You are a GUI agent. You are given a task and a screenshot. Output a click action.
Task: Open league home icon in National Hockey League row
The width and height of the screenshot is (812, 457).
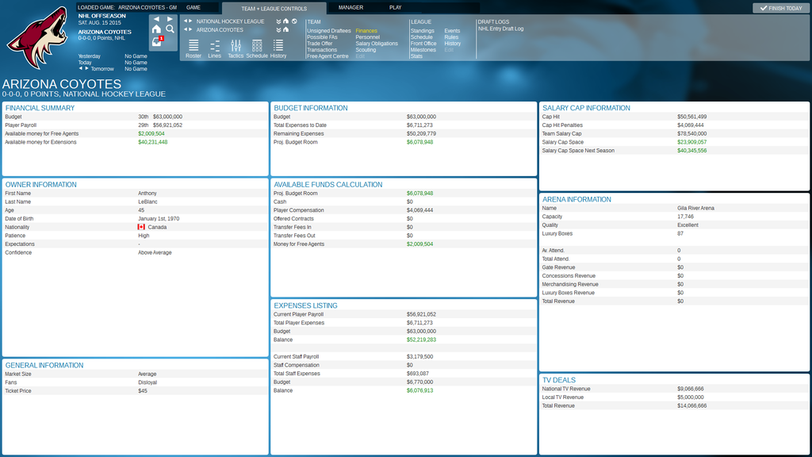pyautogui.click(x=285, y=21)
